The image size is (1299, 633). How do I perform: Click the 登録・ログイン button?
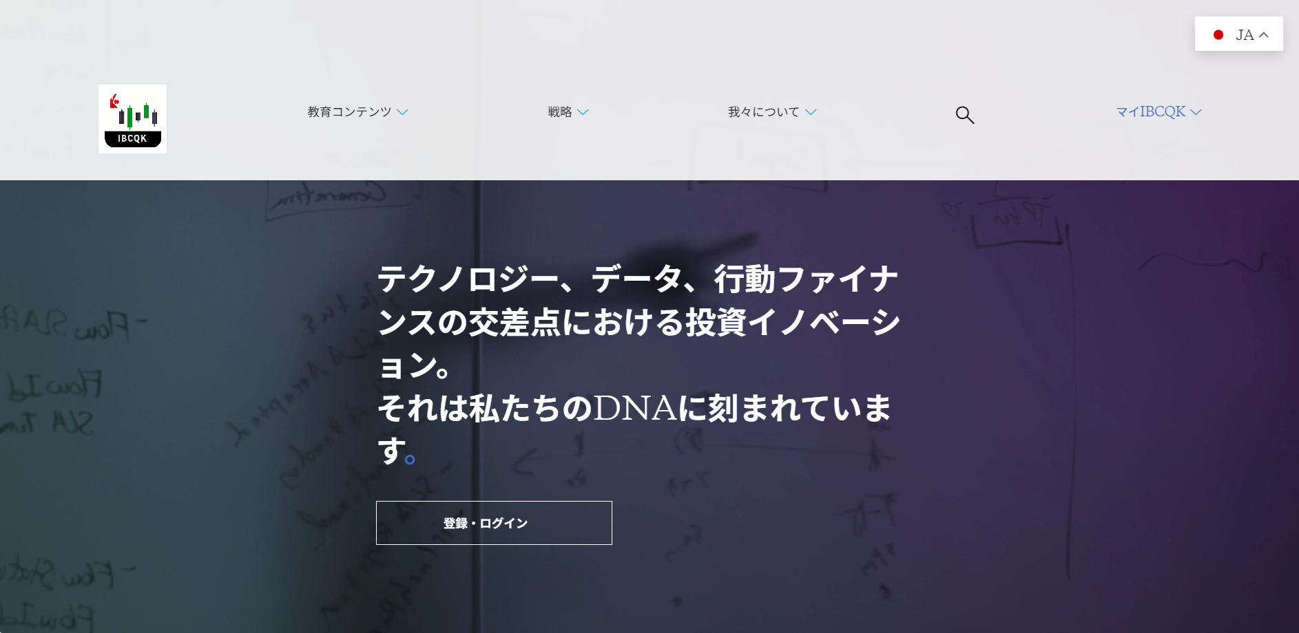click(x=494, y=523)
